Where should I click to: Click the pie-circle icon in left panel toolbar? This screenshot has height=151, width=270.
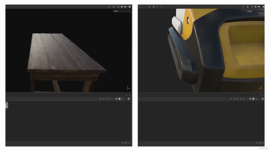[x=110, y=99]
